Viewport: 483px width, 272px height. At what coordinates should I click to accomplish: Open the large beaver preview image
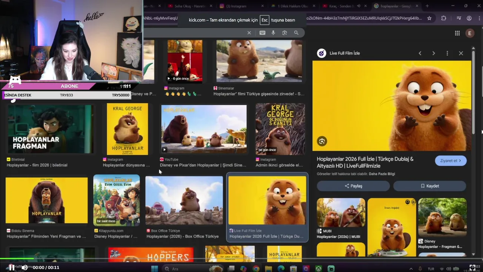point(392,106)
